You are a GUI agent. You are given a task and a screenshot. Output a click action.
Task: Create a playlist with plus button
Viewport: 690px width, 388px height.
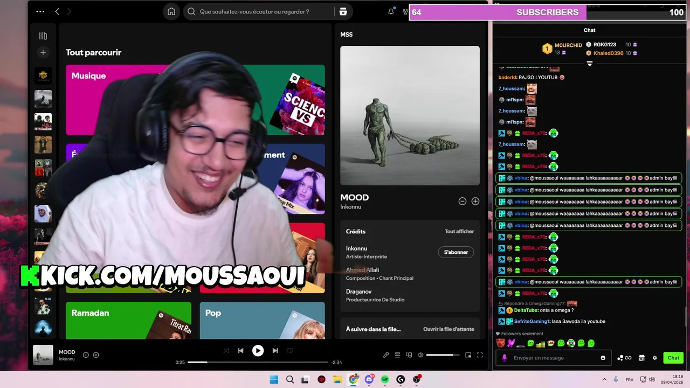coord(43,52)
